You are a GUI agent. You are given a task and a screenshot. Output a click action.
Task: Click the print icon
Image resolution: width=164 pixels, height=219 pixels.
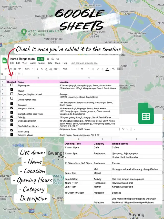[x=15, y=69]
